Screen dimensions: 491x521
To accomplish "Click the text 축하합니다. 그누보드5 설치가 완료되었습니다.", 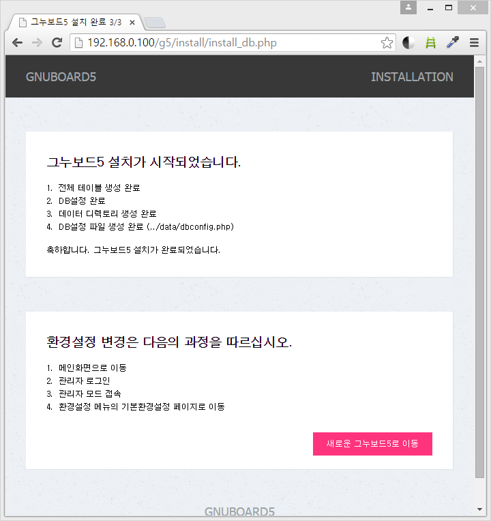I will point(133,250).
